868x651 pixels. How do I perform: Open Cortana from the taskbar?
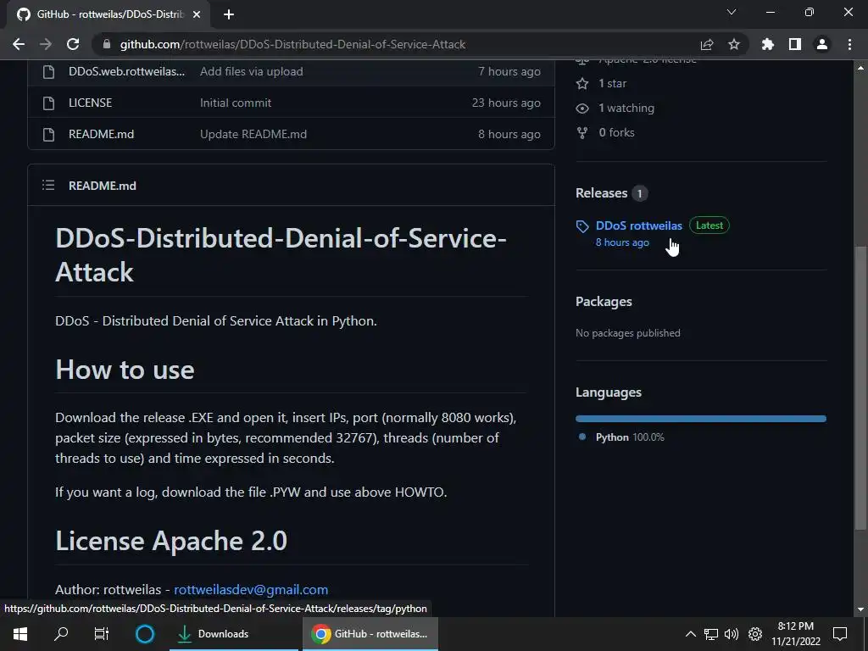pyautogui.click(x=145, y=634)
